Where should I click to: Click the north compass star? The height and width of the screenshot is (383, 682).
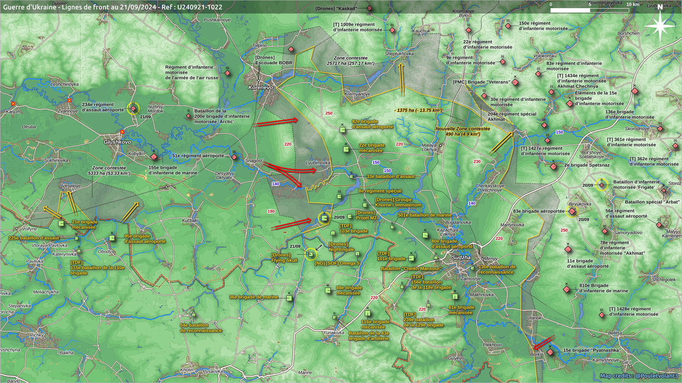point(660,26)
